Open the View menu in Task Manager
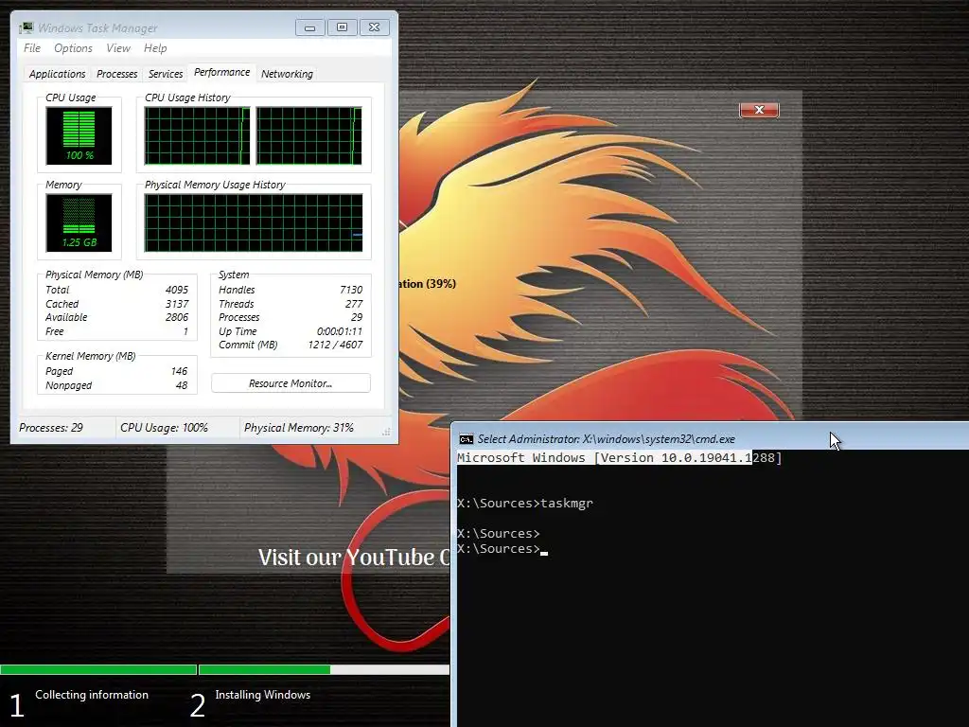The width and height of the screenshot is (969, 727). click(118, 48)
